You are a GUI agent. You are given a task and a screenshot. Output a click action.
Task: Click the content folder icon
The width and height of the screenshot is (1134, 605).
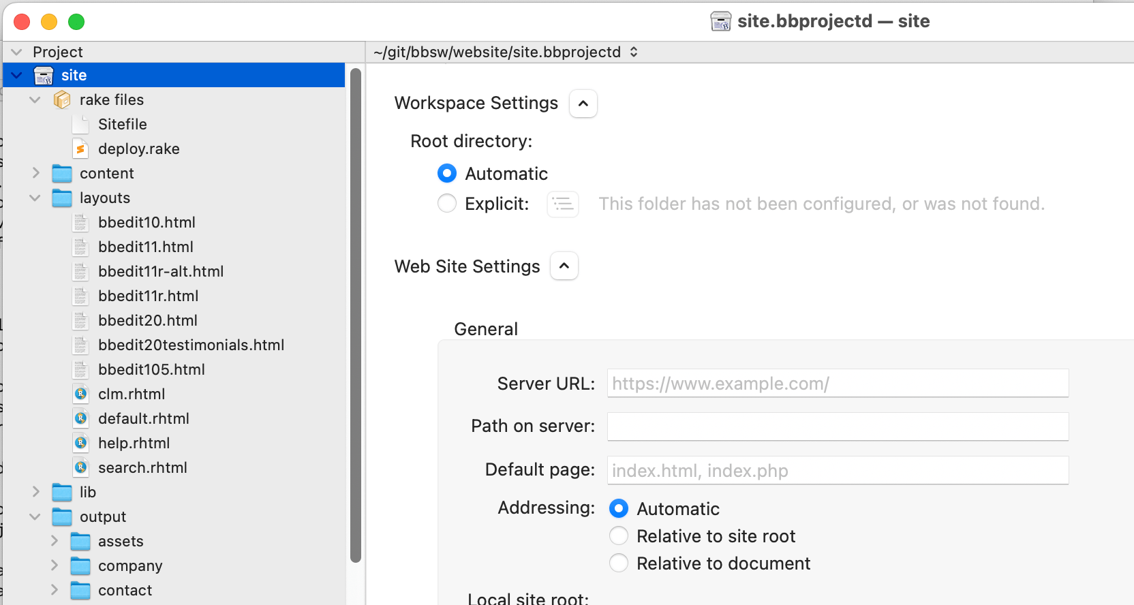[x=62, y=174]
